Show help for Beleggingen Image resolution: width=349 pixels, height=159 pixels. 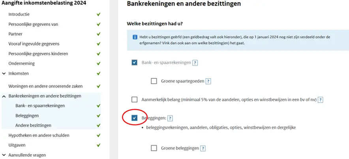point(170,118)
